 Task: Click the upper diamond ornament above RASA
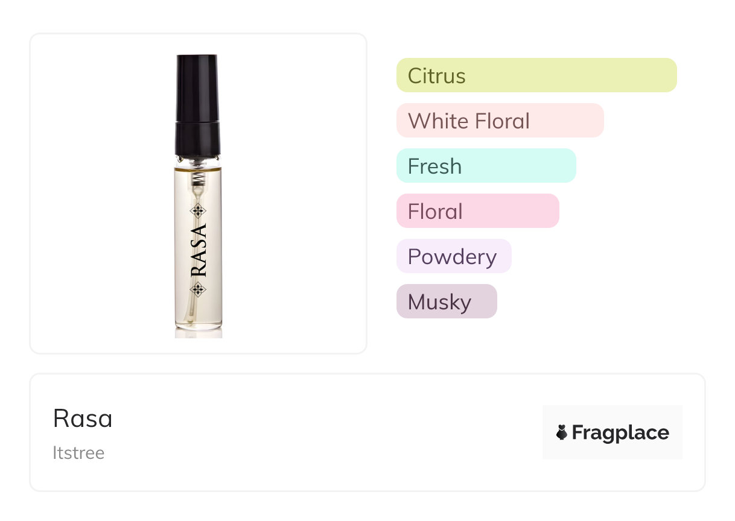[x=198, y=210]
